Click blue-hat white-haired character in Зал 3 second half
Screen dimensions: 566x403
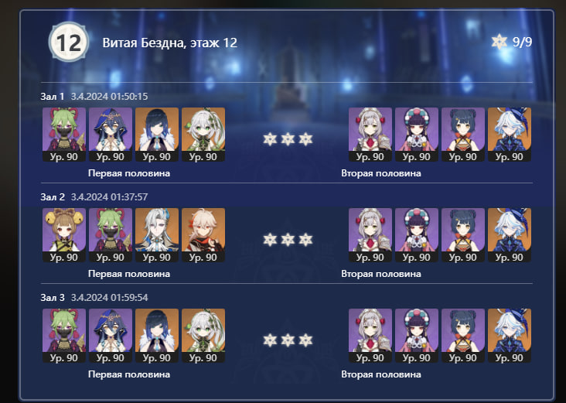[x=510, y=336]
